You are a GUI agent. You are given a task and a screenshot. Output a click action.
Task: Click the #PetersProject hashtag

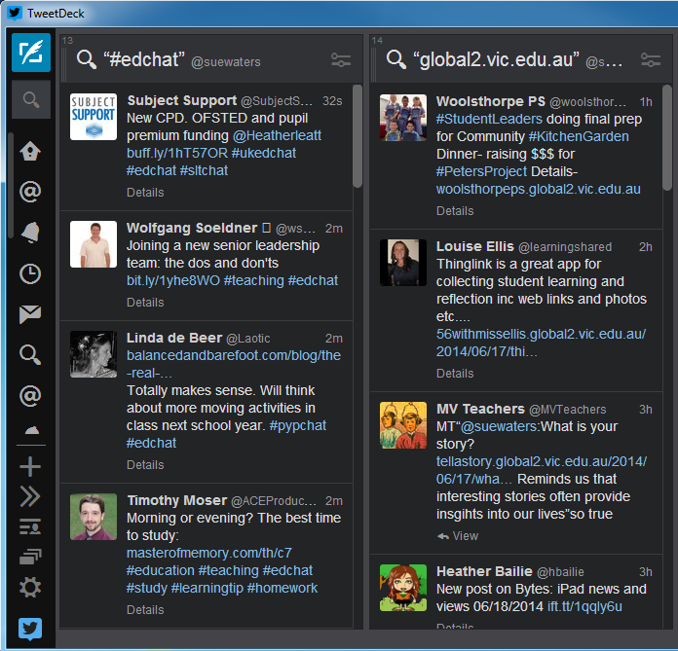481,171
